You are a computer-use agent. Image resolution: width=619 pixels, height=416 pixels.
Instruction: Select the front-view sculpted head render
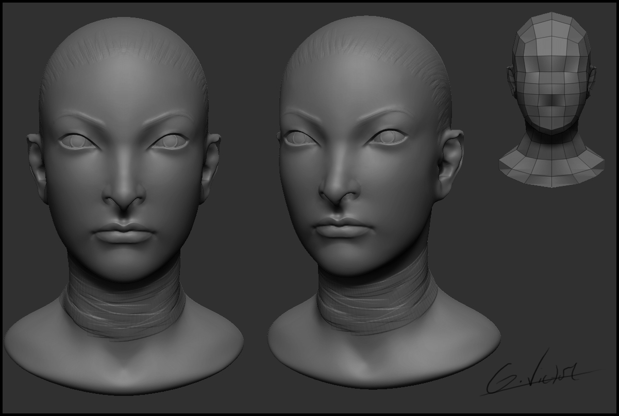point(124,206)
